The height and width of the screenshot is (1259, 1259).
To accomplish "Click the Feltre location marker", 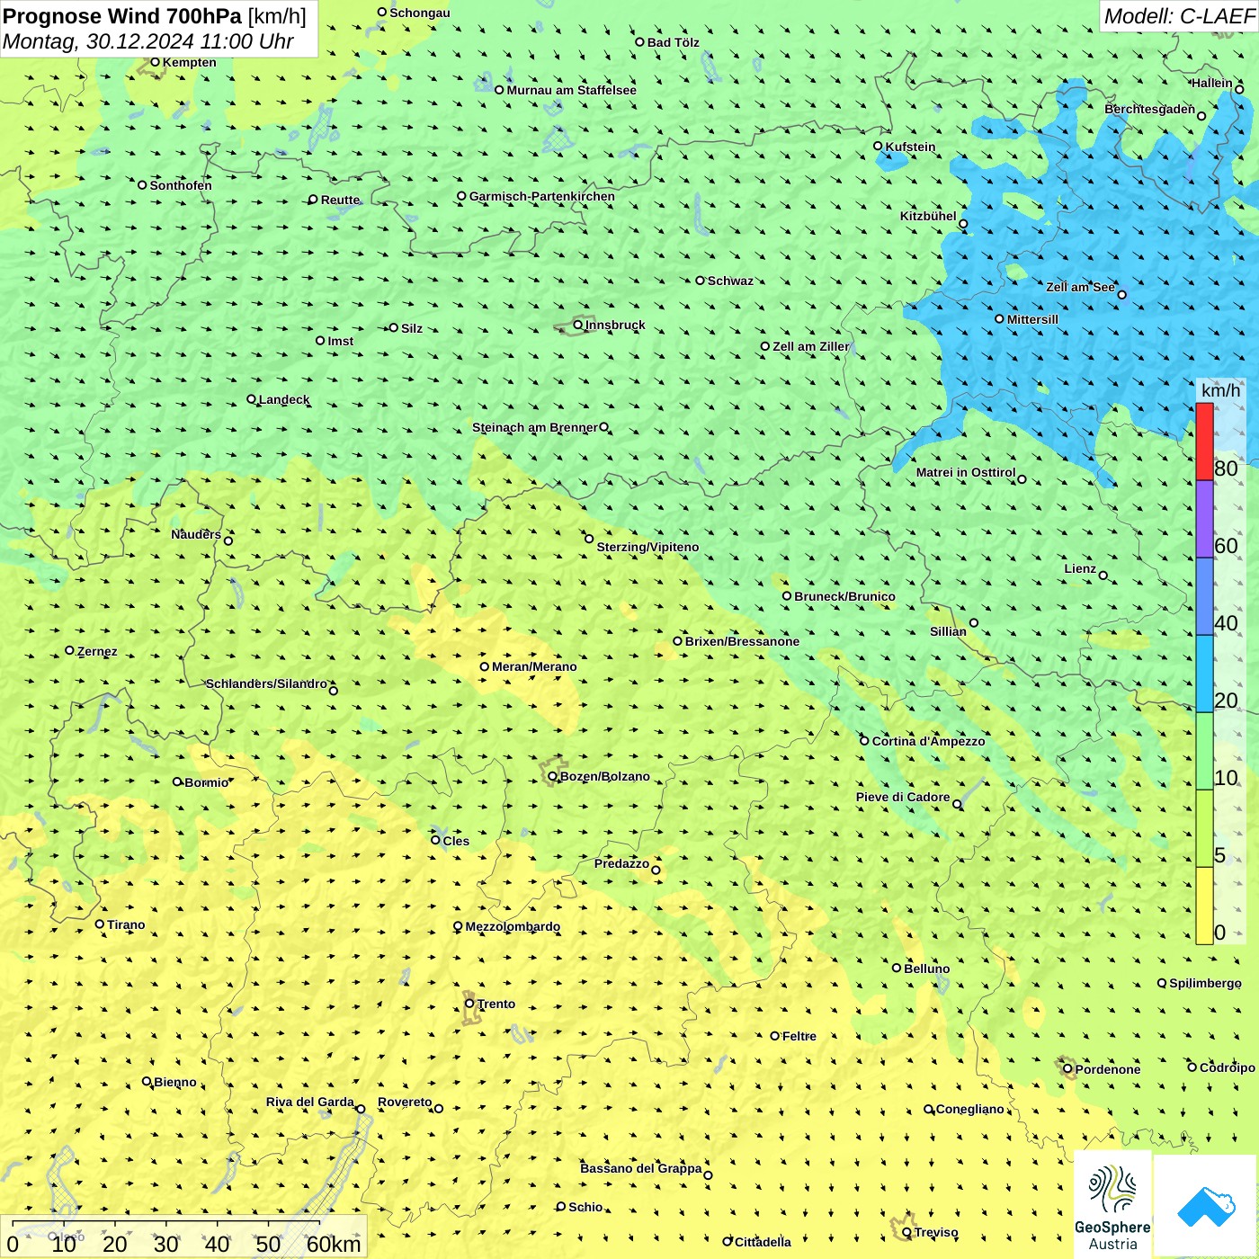I will click(774, 1036).
